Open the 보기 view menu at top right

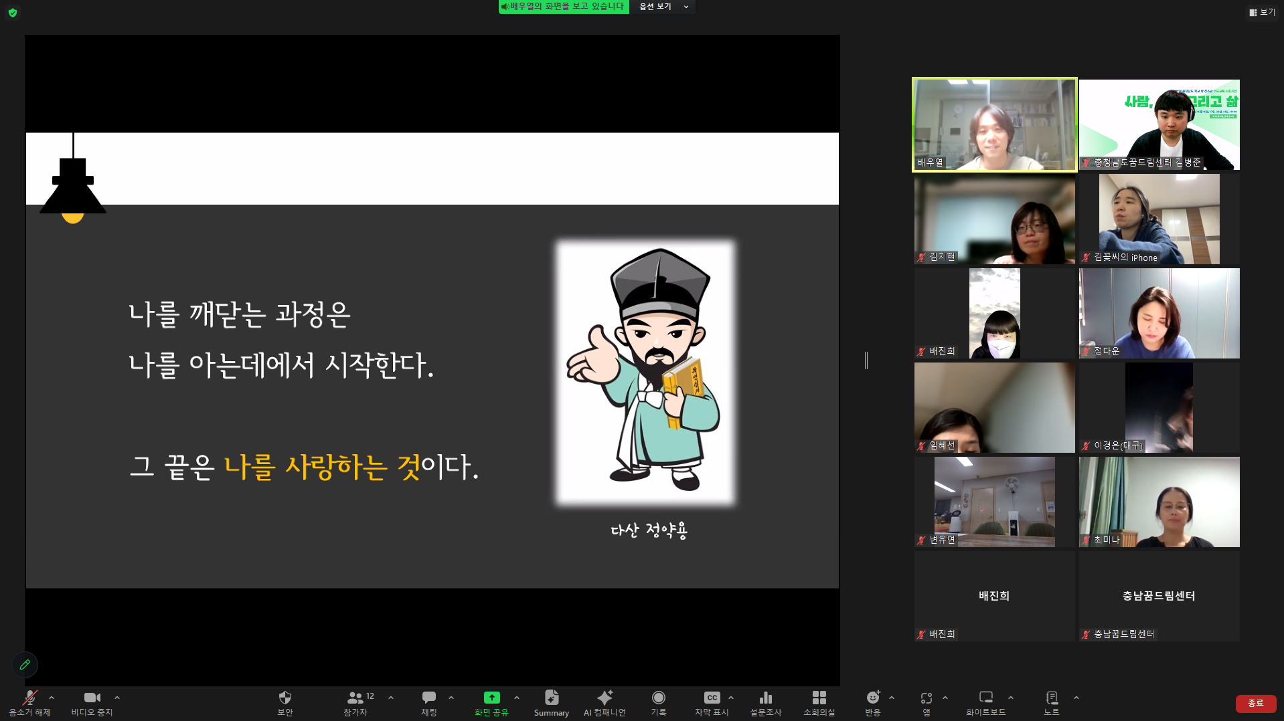click(1262, 12)
